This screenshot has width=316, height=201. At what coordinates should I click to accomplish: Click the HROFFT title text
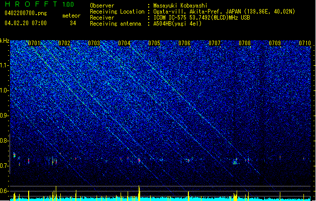[31, 4]
